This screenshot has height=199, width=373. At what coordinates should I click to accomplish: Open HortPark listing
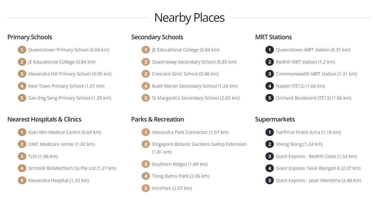[x=172, y=188]
